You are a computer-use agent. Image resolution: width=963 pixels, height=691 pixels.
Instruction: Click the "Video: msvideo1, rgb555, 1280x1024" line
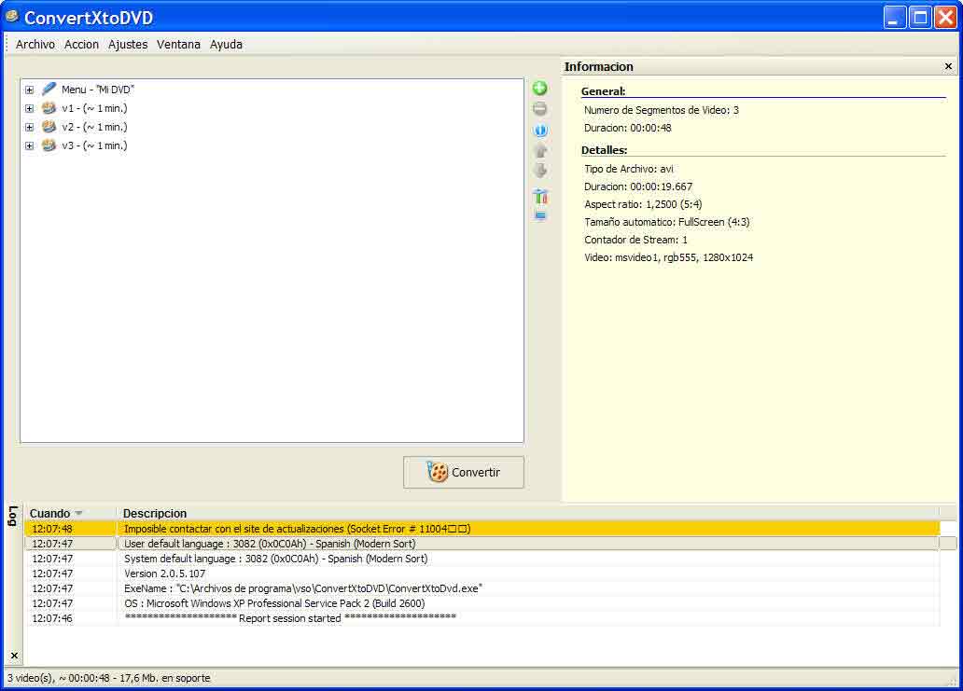pos(669,257)
